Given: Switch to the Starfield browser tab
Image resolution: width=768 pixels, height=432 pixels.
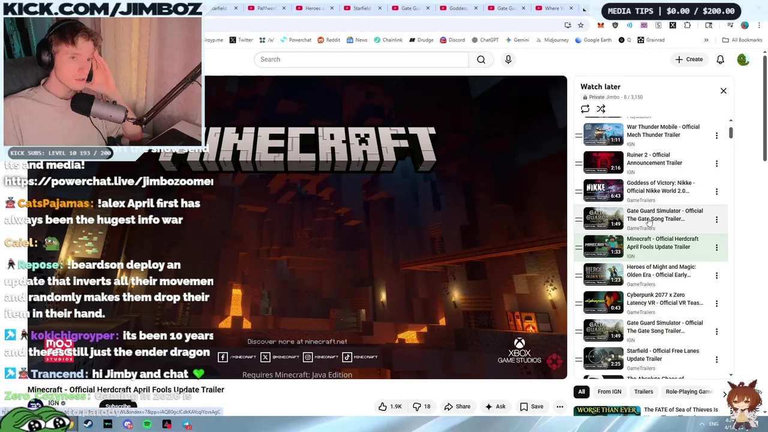Looking at the screenshot, I should 362,8.
